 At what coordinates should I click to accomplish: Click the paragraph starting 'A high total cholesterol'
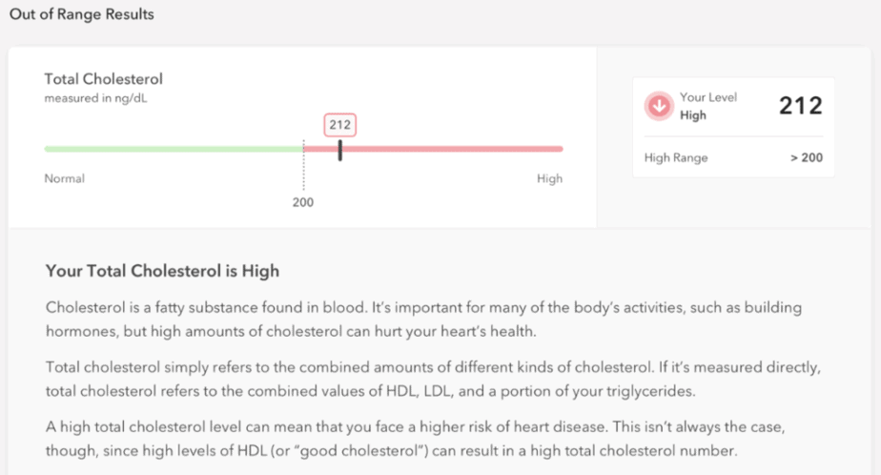click(415, 439)
